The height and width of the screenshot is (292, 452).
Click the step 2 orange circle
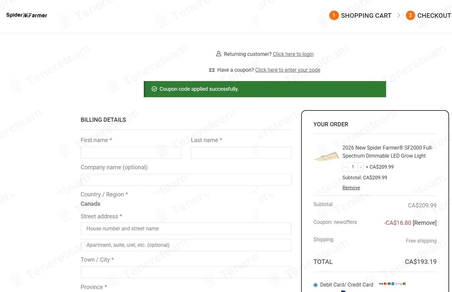click(x=410, y=15)
